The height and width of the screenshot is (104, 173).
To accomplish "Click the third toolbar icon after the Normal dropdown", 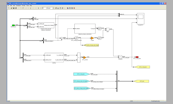I will 60,8.
